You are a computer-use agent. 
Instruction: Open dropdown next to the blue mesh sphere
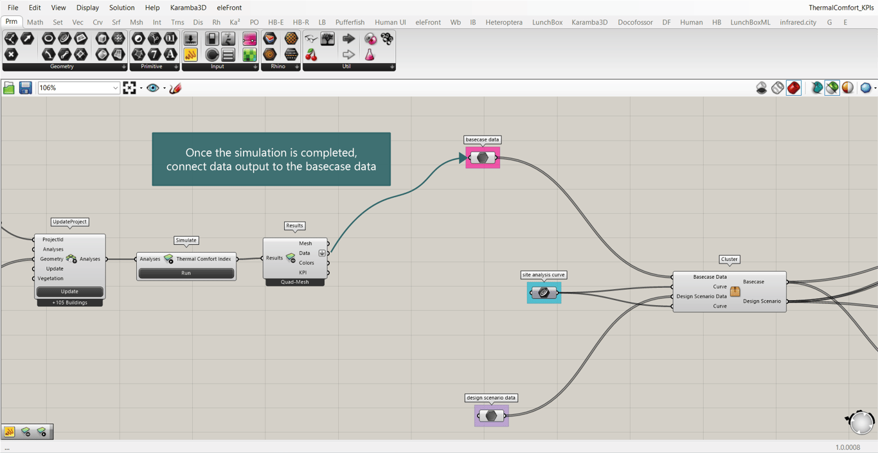(875, 88)
